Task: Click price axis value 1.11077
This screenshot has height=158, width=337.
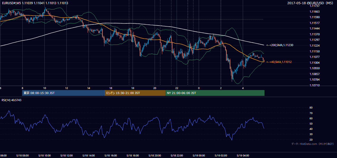Action: tap(315, 57)
